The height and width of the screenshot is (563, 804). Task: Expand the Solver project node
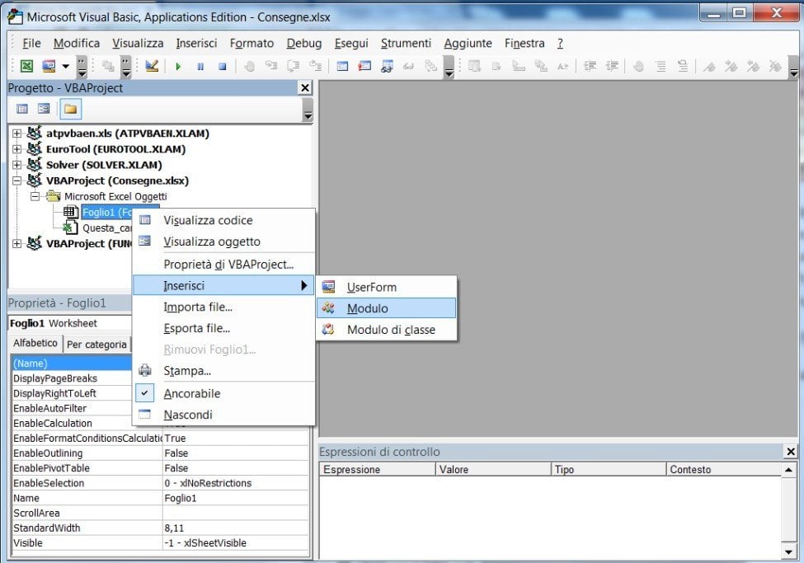(x=17, y=165)
